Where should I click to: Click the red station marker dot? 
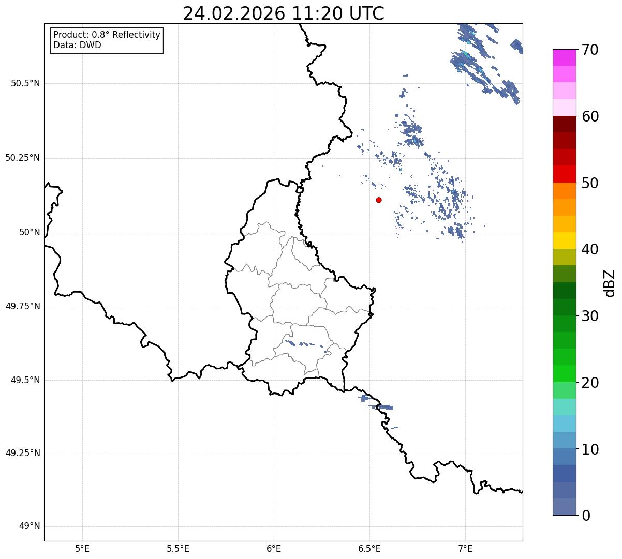point(379,200)
